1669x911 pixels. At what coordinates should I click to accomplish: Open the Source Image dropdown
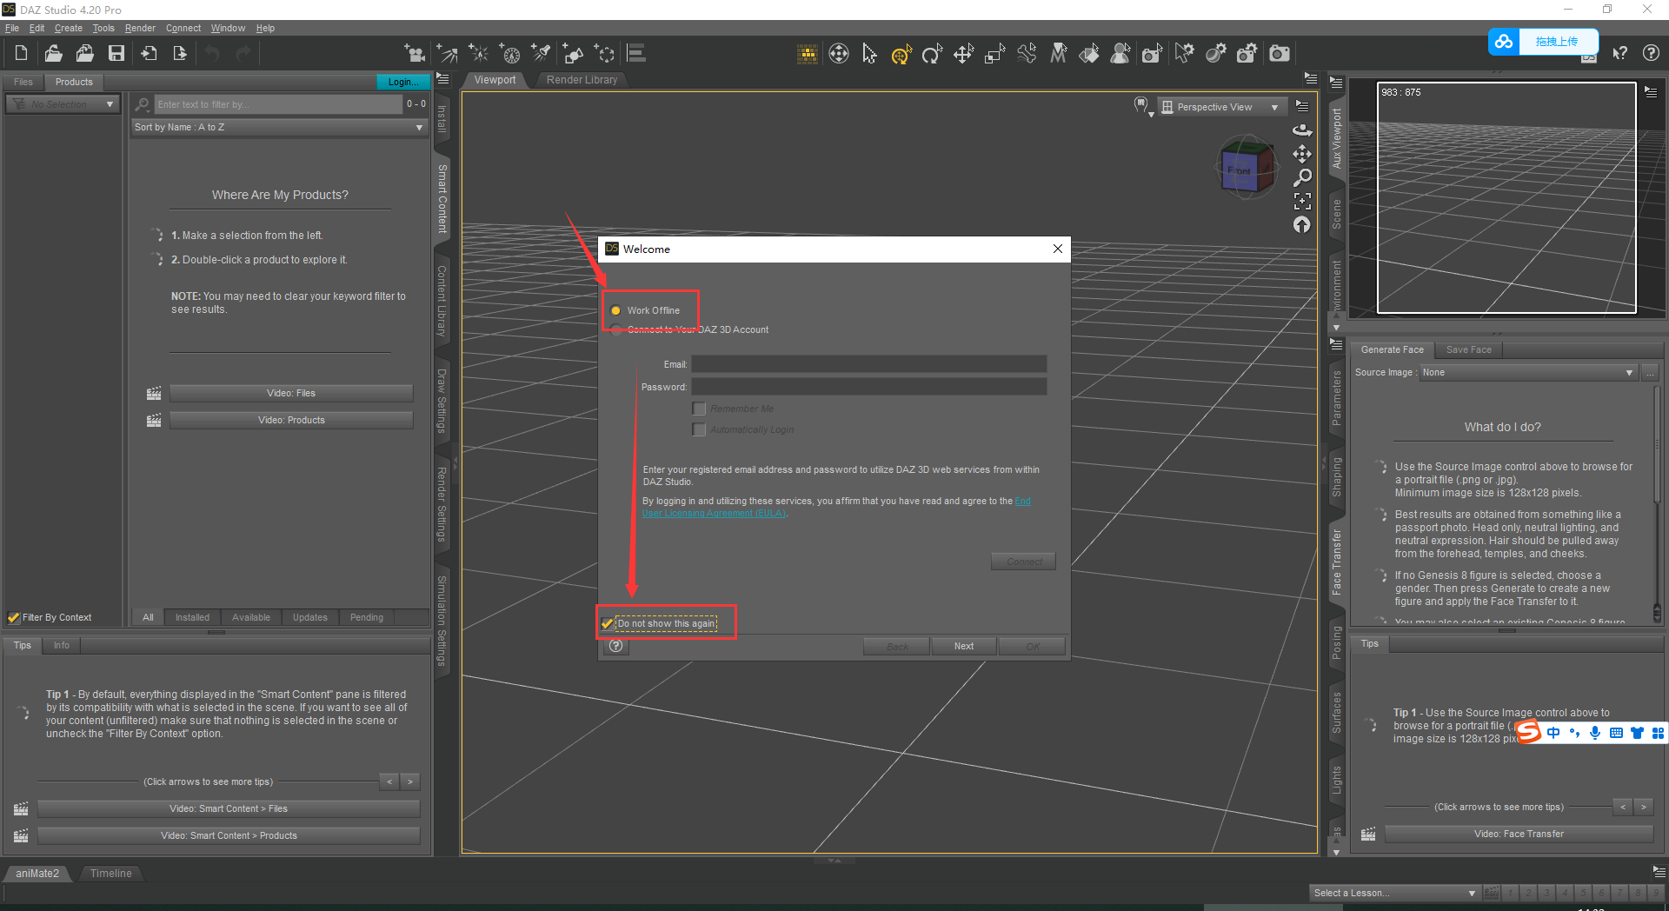[x=1529, y=372]
